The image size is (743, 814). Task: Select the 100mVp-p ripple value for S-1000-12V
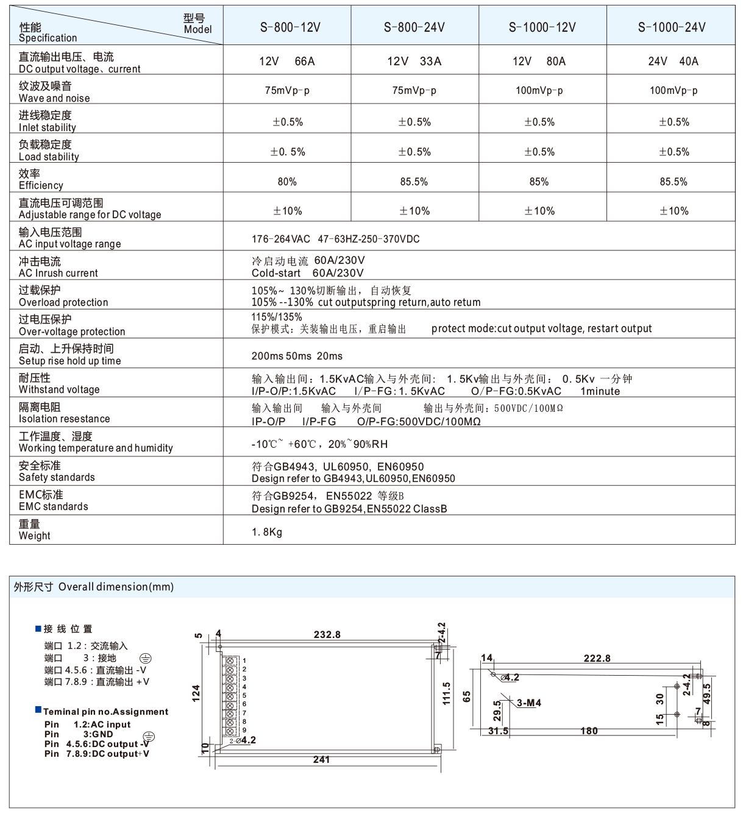click(539, 90)
